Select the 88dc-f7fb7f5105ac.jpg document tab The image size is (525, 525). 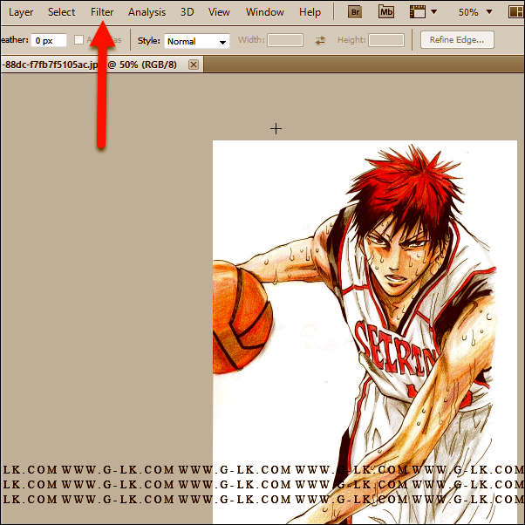[91, 65]
